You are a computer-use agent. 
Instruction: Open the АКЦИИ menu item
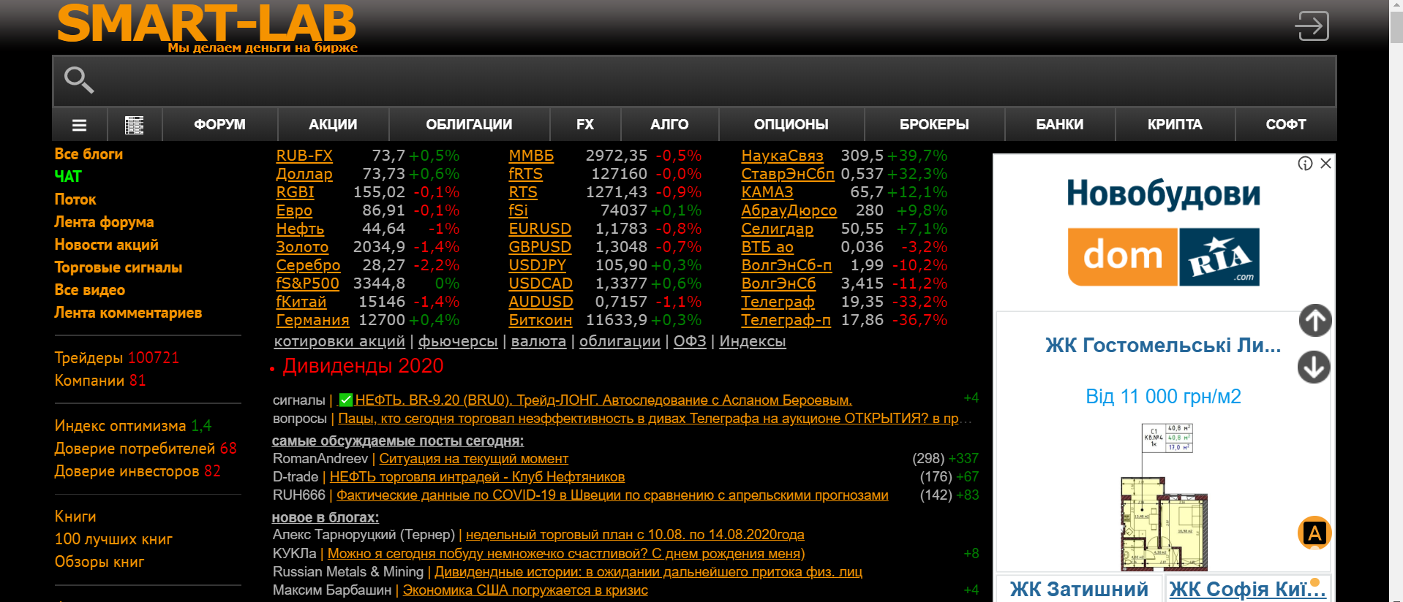pyautogui.click(x=333, y=125)
